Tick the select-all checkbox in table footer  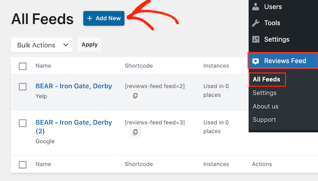(x=22, y=165)
